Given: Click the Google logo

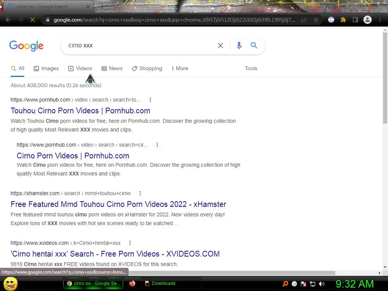Looking at the screenshot, I should (x=27, y=45).
